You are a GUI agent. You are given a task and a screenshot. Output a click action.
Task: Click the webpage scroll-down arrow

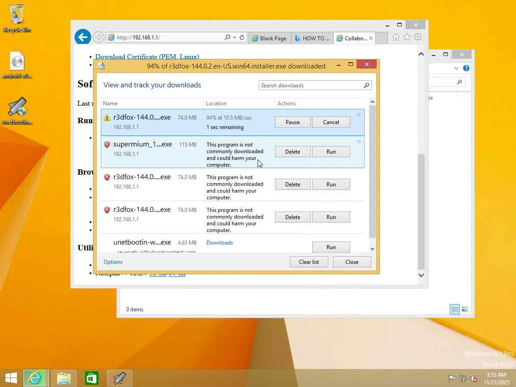421,275
